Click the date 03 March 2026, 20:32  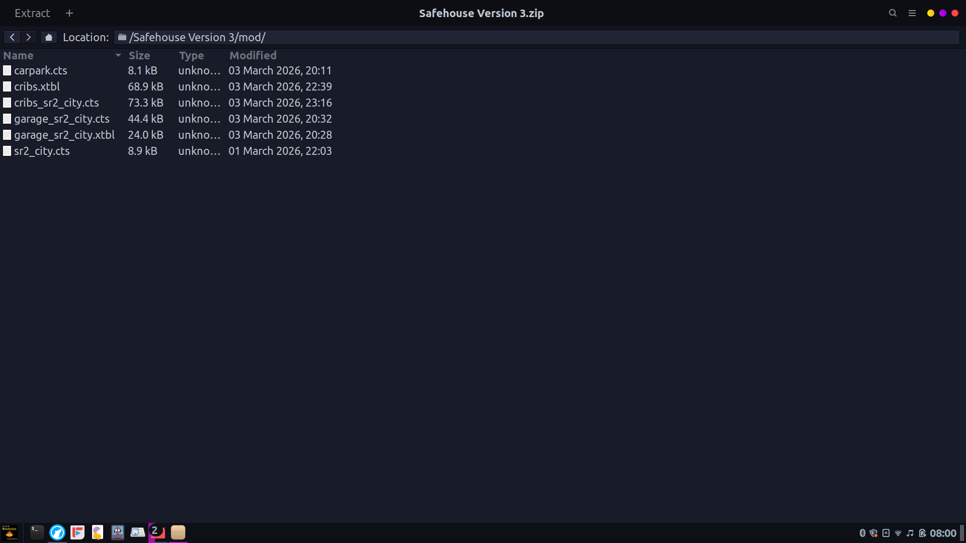point(280,119)
